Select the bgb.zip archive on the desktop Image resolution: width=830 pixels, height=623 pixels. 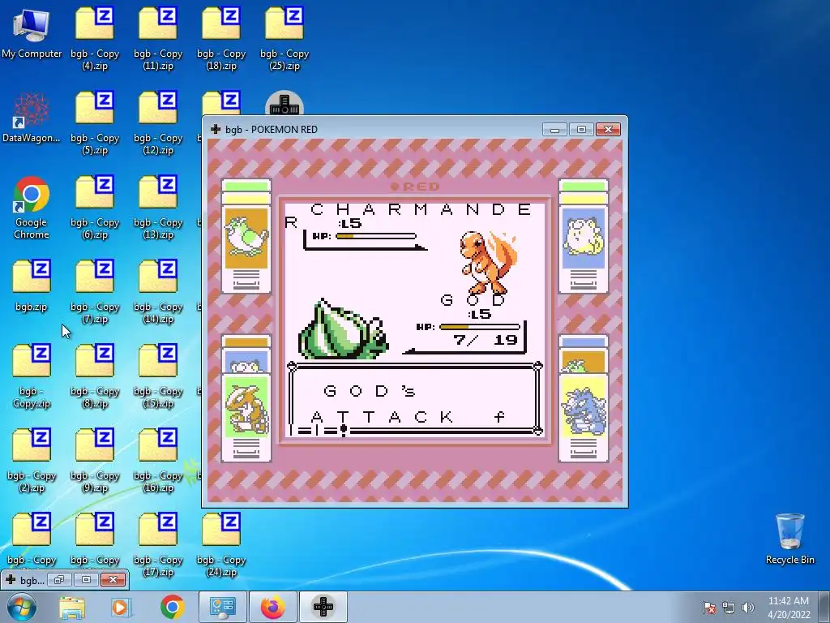[x=32, y=286]
